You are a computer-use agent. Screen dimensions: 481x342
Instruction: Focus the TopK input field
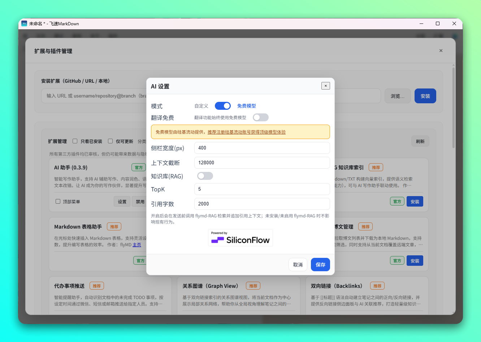coord(262,189)
